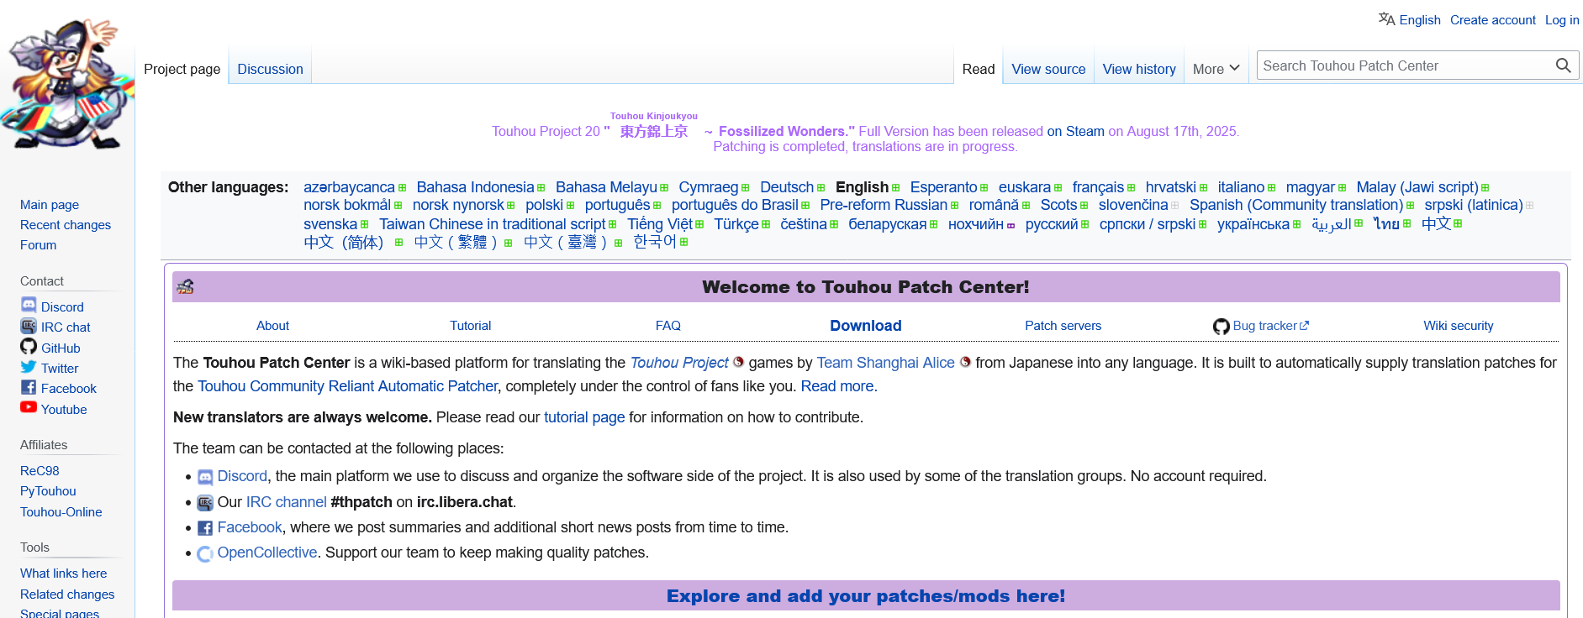Click the GitHub icon in Contact section
This screenshot has width=1583, height=618.
point(29,347)
